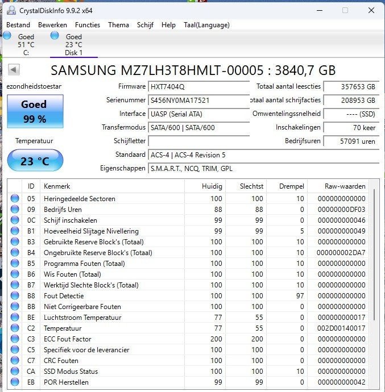Click the Firmware field HXT7404Q
This screenshot has width=385, height=392.
199,87
